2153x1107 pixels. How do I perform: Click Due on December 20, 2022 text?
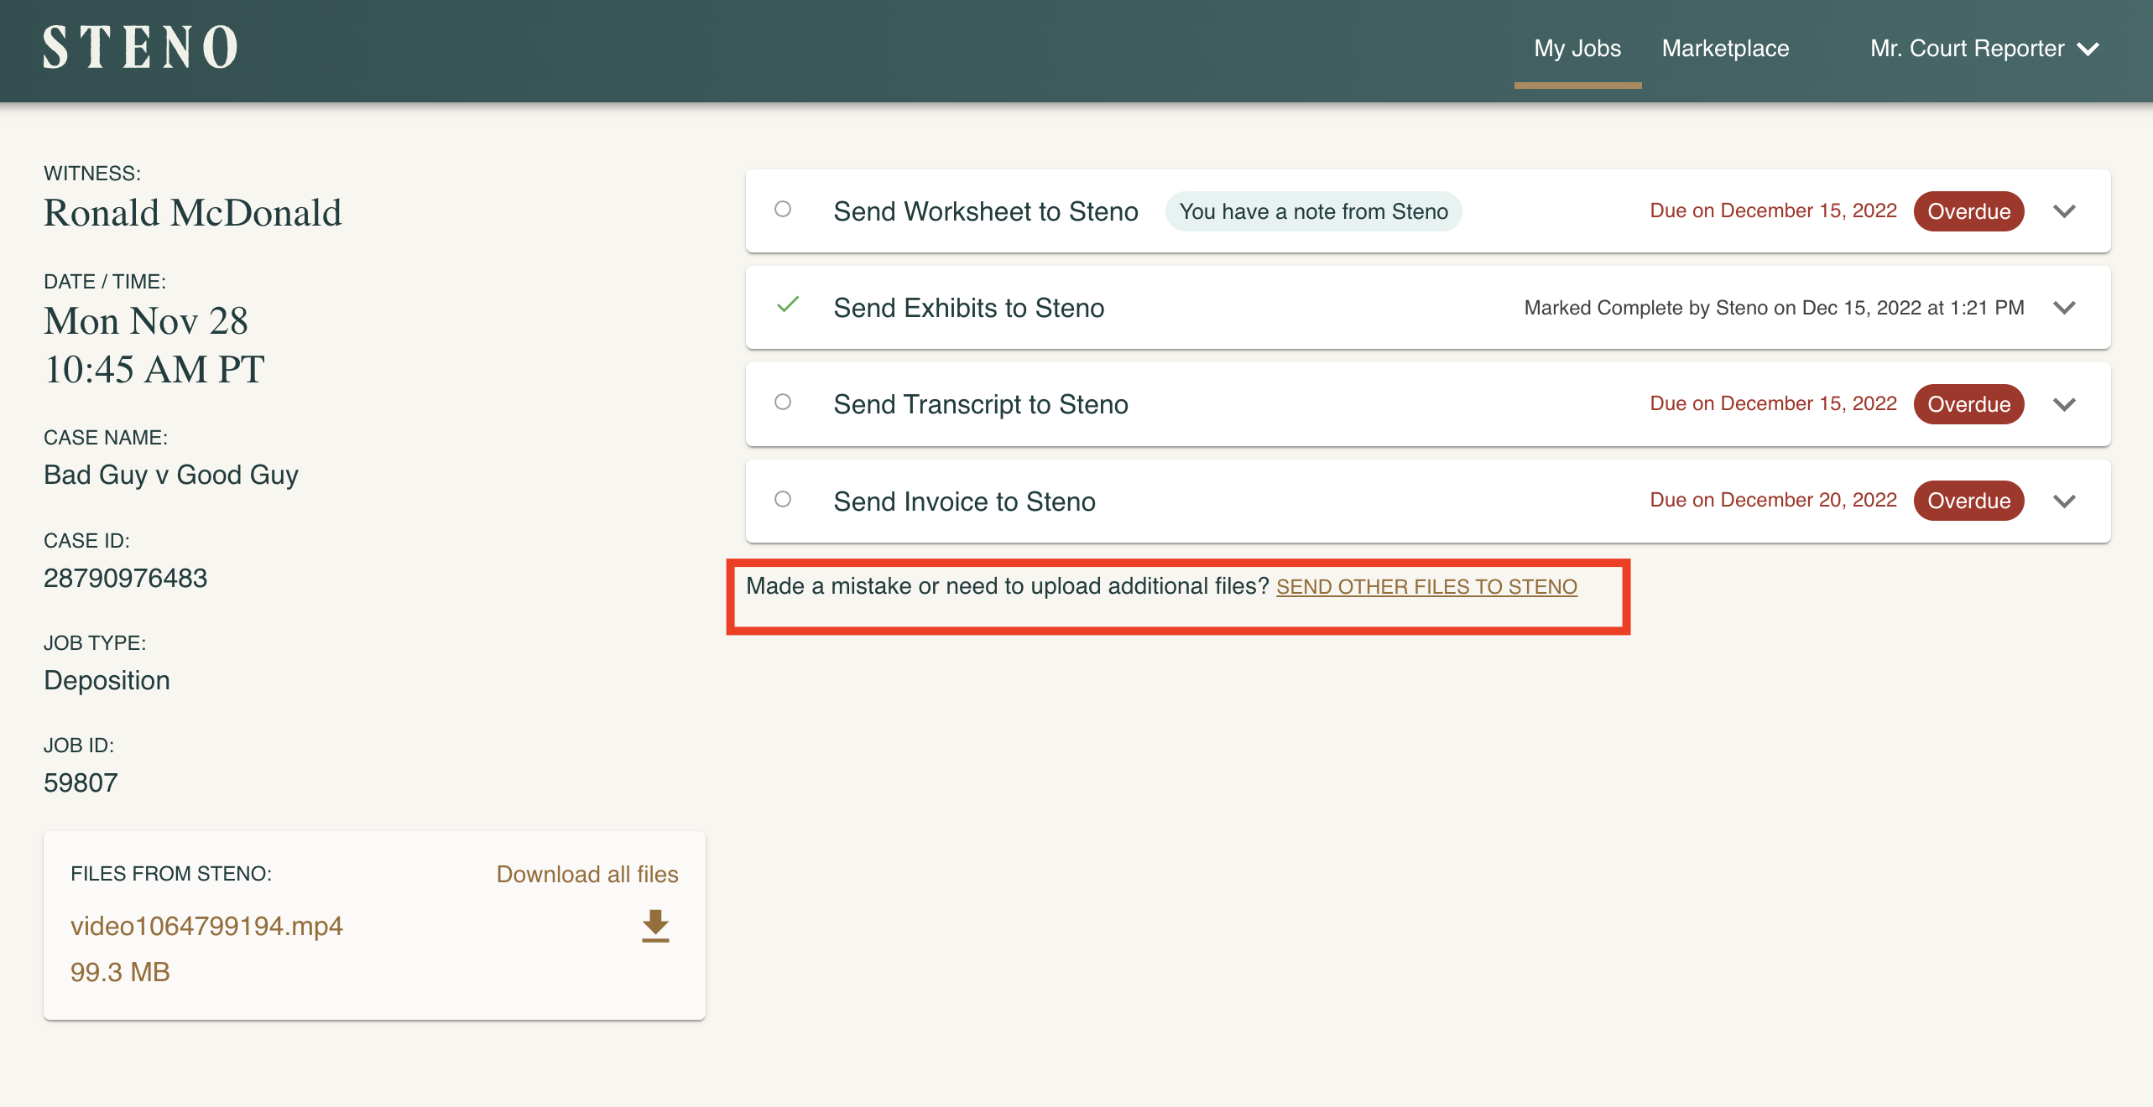pos(1773,500)
